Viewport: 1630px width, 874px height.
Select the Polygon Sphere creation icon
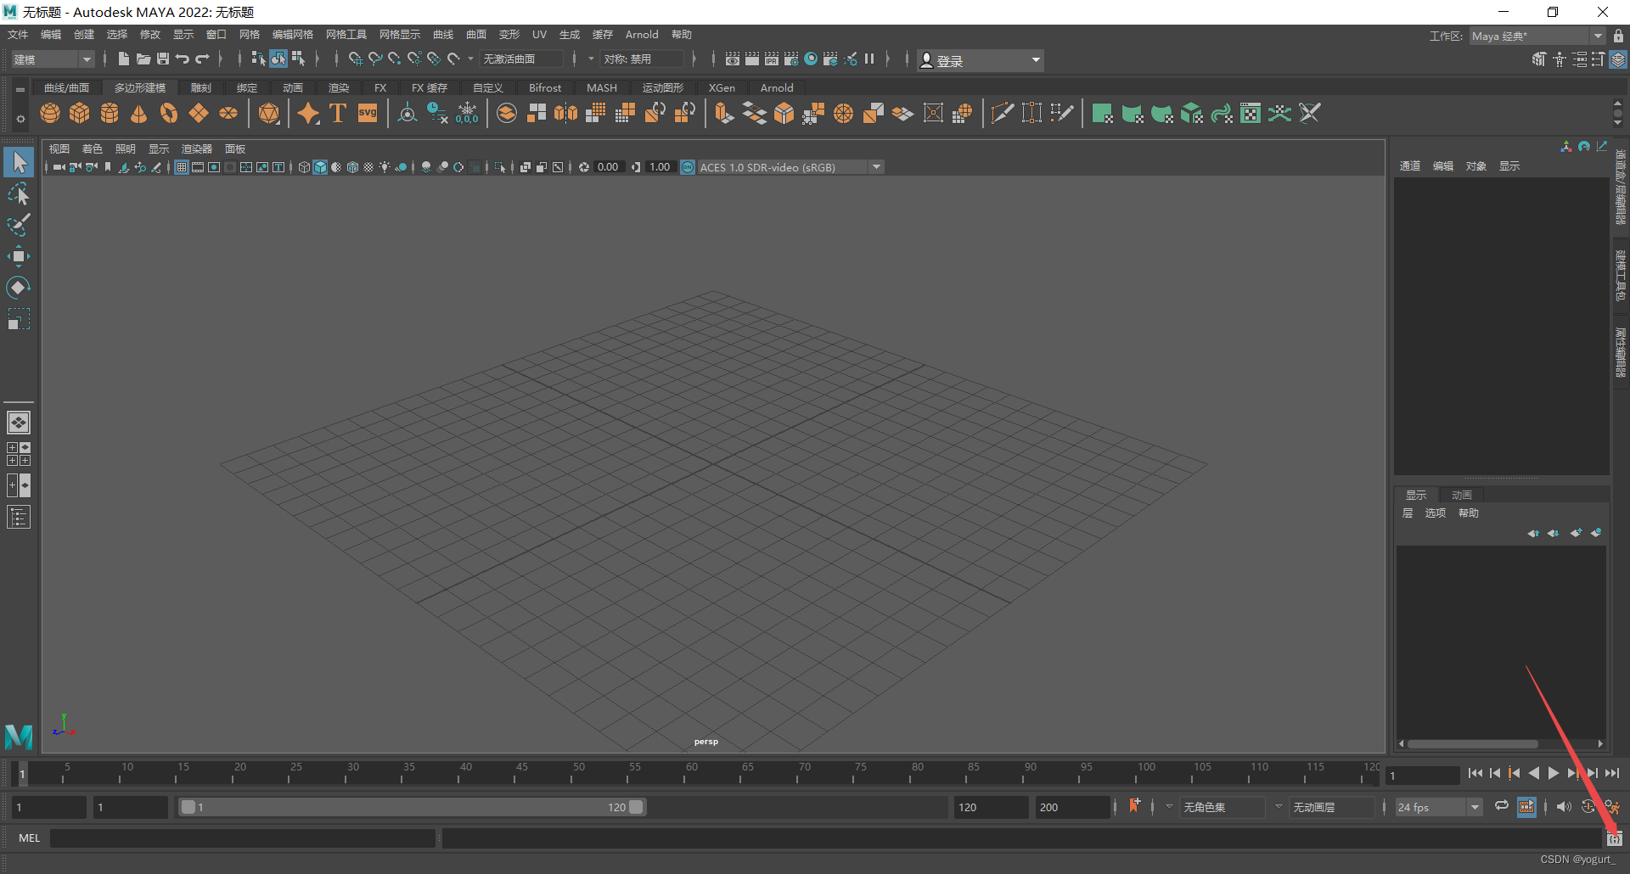tap(50, 112)
